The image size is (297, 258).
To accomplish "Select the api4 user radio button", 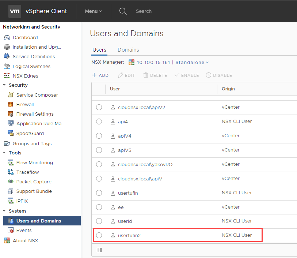I will click(x=99, y=121).
